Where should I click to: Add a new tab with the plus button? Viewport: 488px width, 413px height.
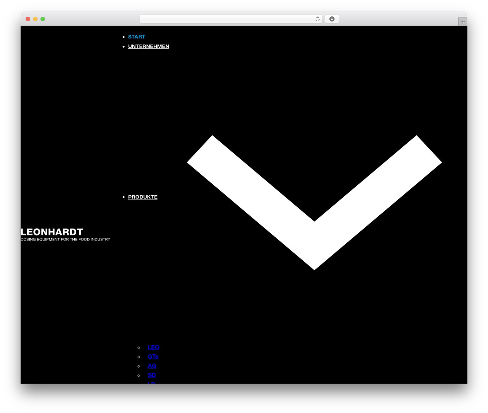(462, 22)
